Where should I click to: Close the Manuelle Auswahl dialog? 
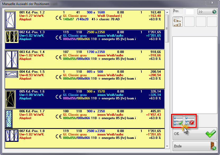click(212, 3)
